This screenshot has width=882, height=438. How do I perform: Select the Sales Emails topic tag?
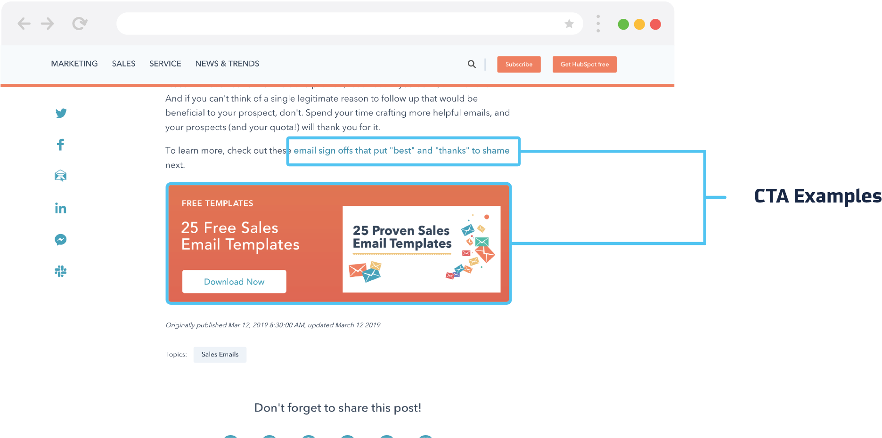click(220, 355)
